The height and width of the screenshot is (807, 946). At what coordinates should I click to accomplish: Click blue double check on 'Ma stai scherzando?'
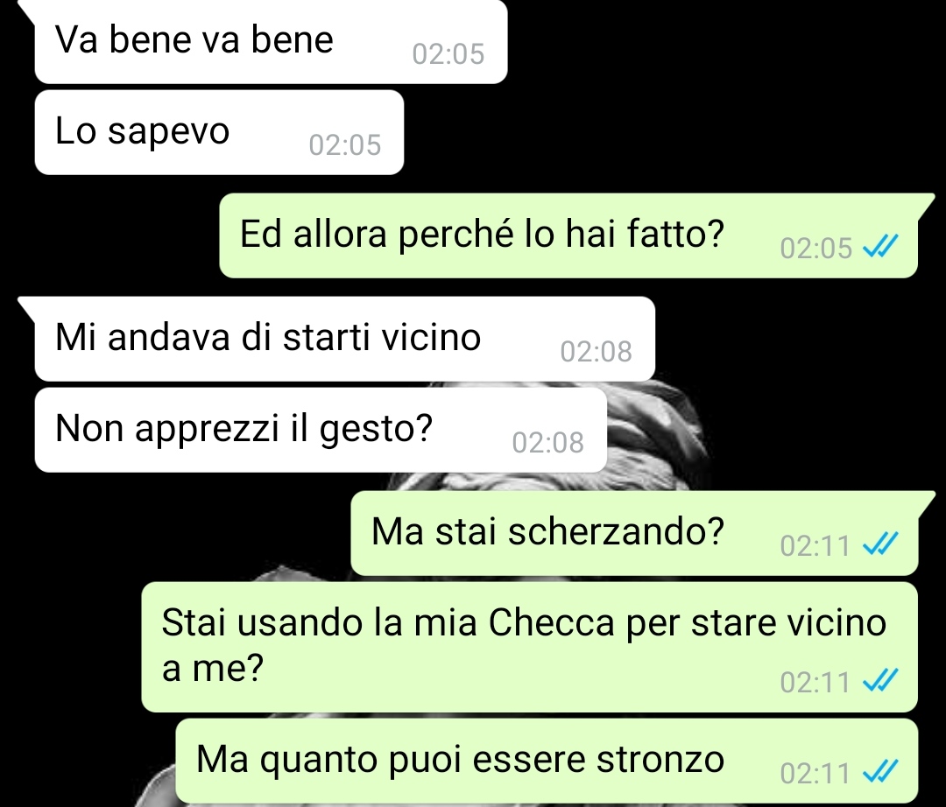(x=881, y=544)
